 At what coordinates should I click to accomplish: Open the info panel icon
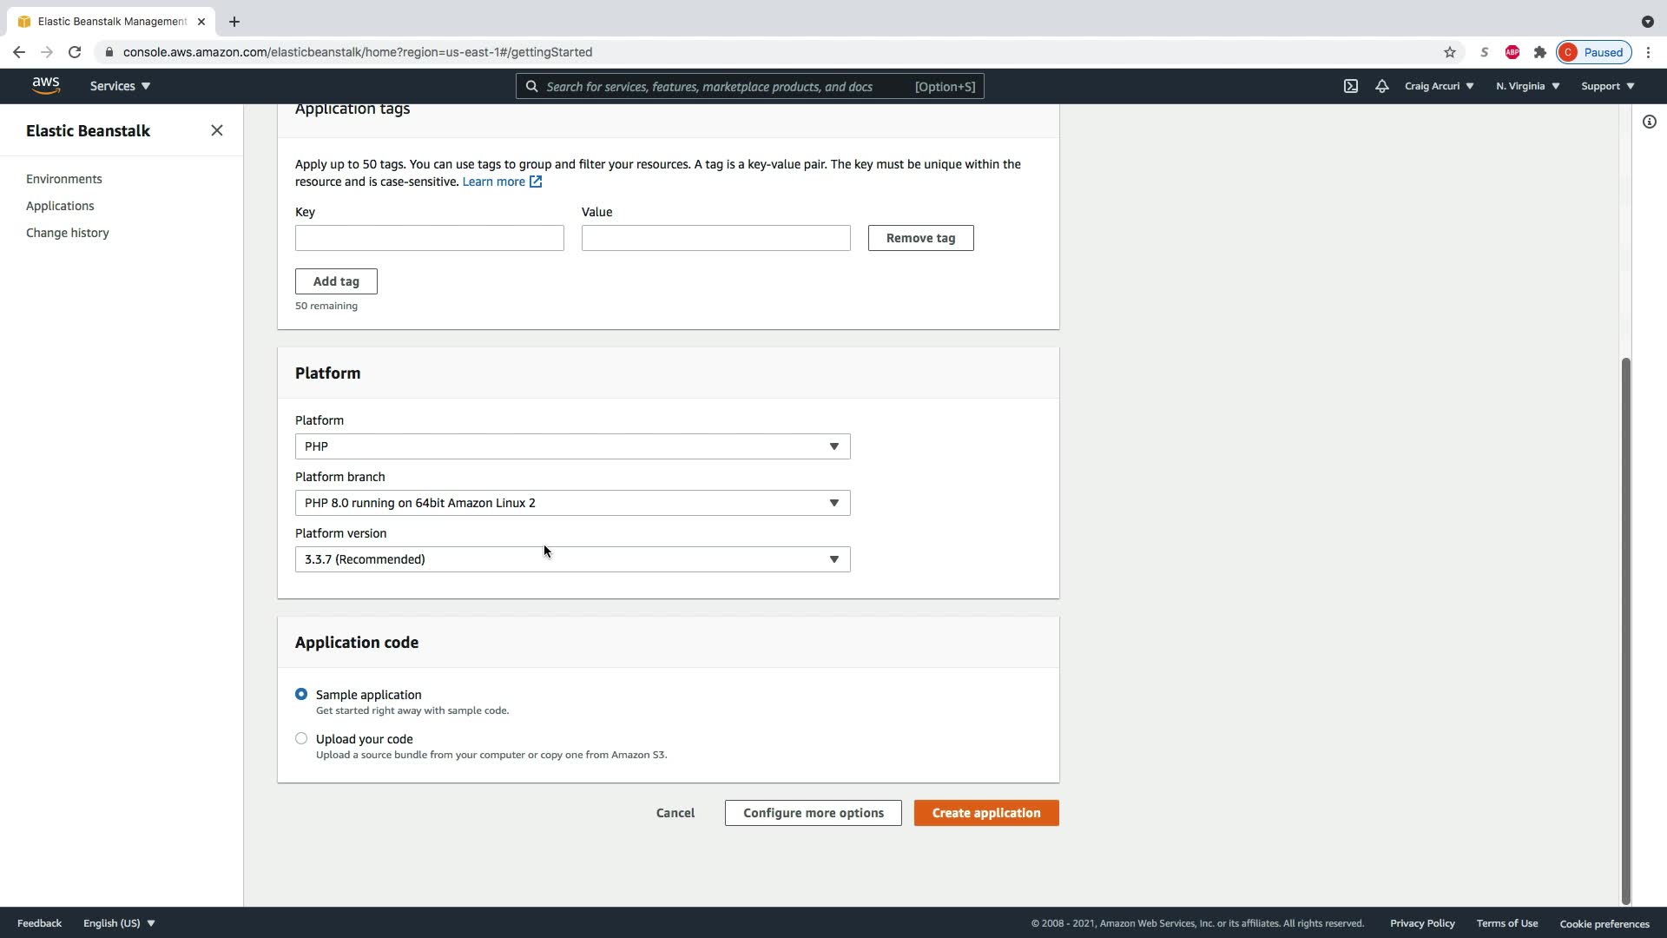[1650, 122]
